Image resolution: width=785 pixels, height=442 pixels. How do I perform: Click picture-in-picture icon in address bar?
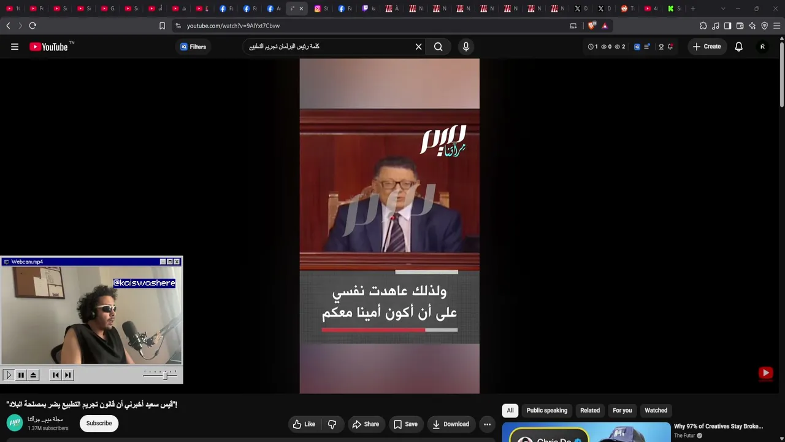click(x=573, y=26)
